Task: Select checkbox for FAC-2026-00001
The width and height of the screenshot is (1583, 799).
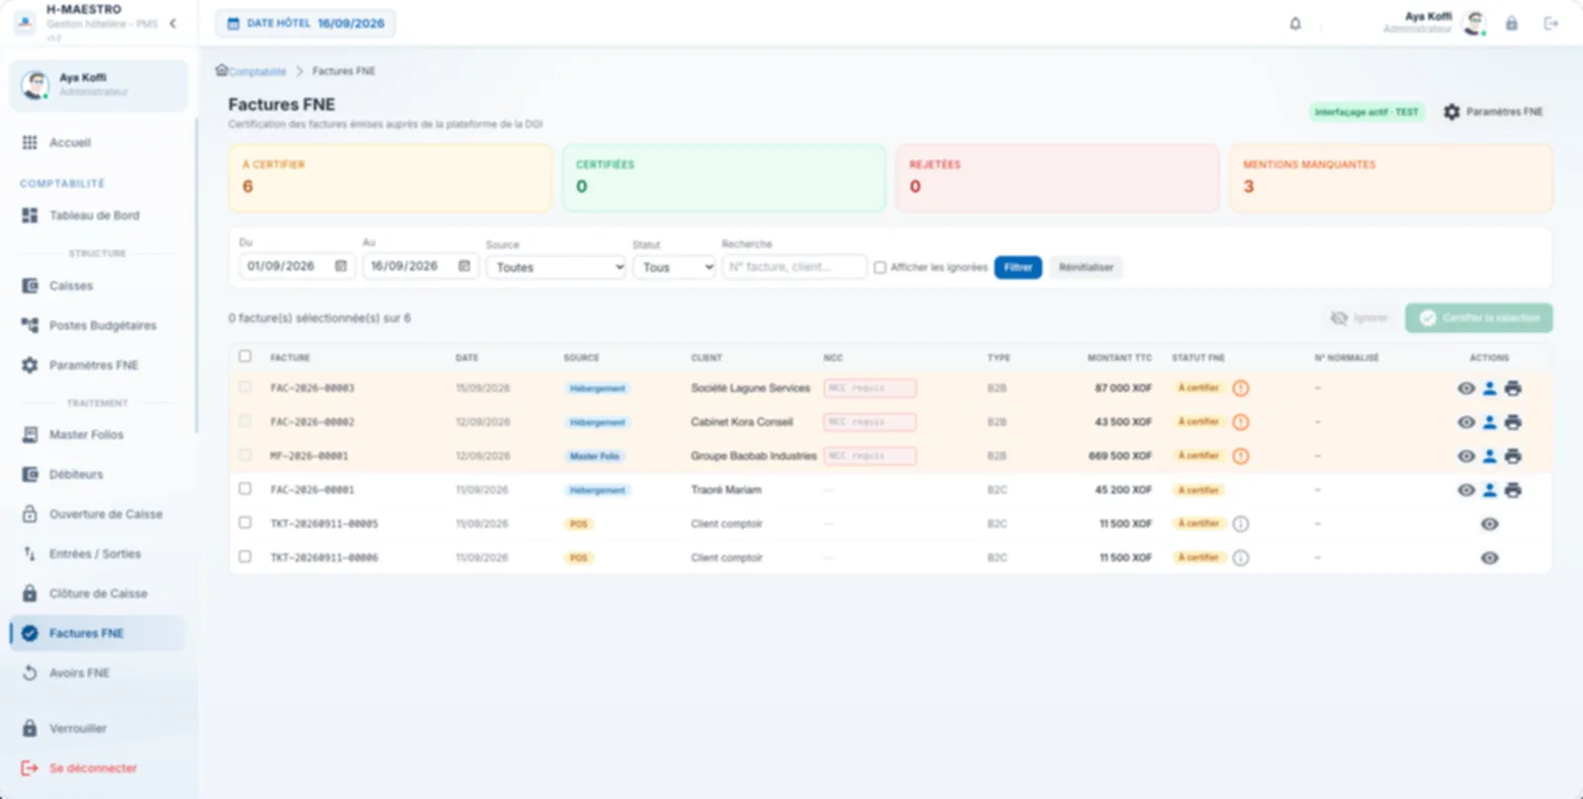Action: tap(245, 488)
